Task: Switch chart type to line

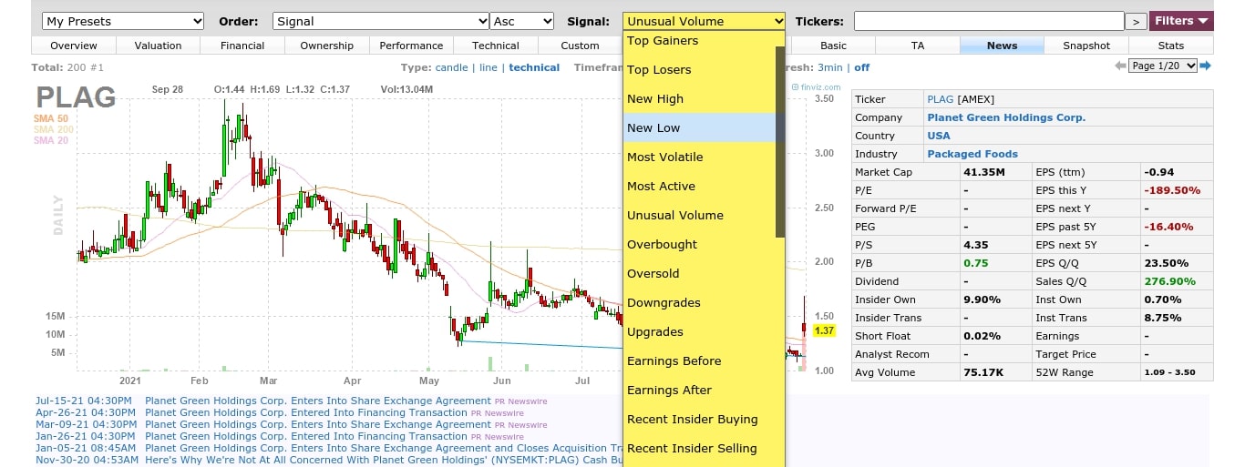Action: [489, 67]
